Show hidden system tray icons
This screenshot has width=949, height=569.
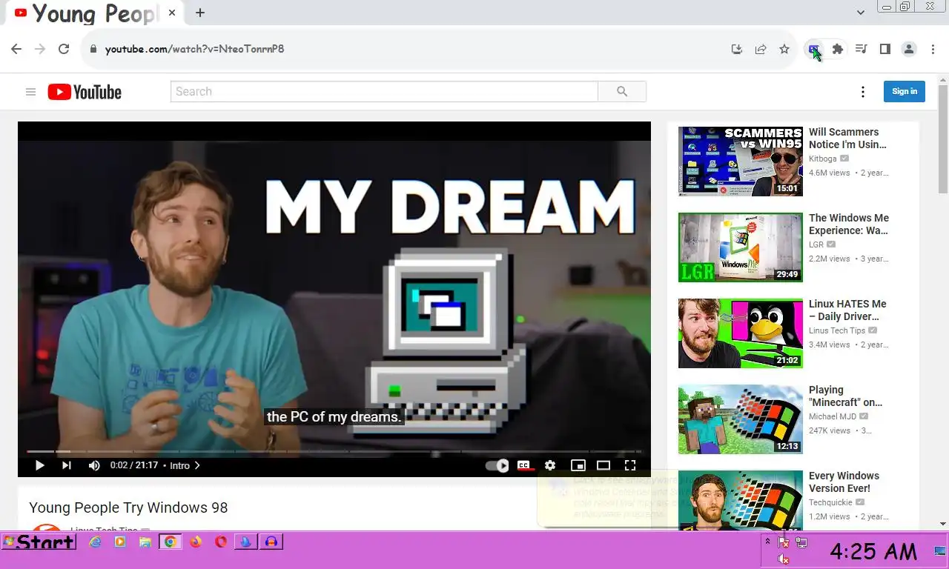(x=767, y=542)
